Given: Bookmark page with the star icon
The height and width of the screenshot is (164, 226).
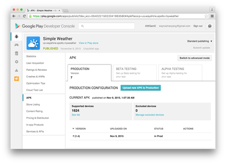Looking at the screenshot, I should click(x=206, y=16).
